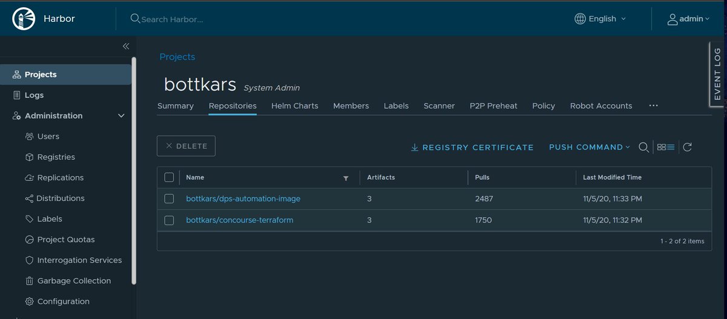727x319 pixels.
Task: Click the Projects sidebar icon
Action: [17, 74]
